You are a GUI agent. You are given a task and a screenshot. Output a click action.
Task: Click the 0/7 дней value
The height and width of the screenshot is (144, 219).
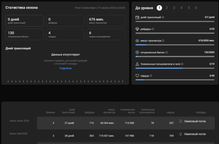pos(209,17)
